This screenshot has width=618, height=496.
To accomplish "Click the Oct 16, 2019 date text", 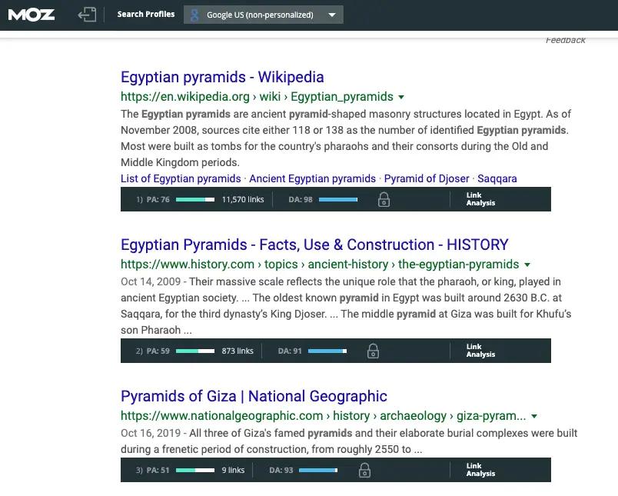I will click(x=151, y=433).
